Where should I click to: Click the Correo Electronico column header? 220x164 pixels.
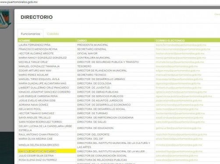170,41
